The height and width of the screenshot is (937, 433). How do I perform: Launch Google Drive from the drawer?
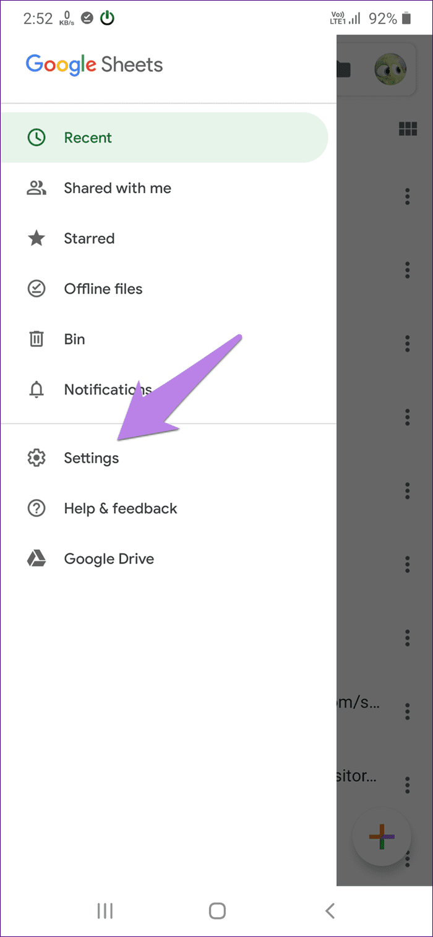point(168,559)
